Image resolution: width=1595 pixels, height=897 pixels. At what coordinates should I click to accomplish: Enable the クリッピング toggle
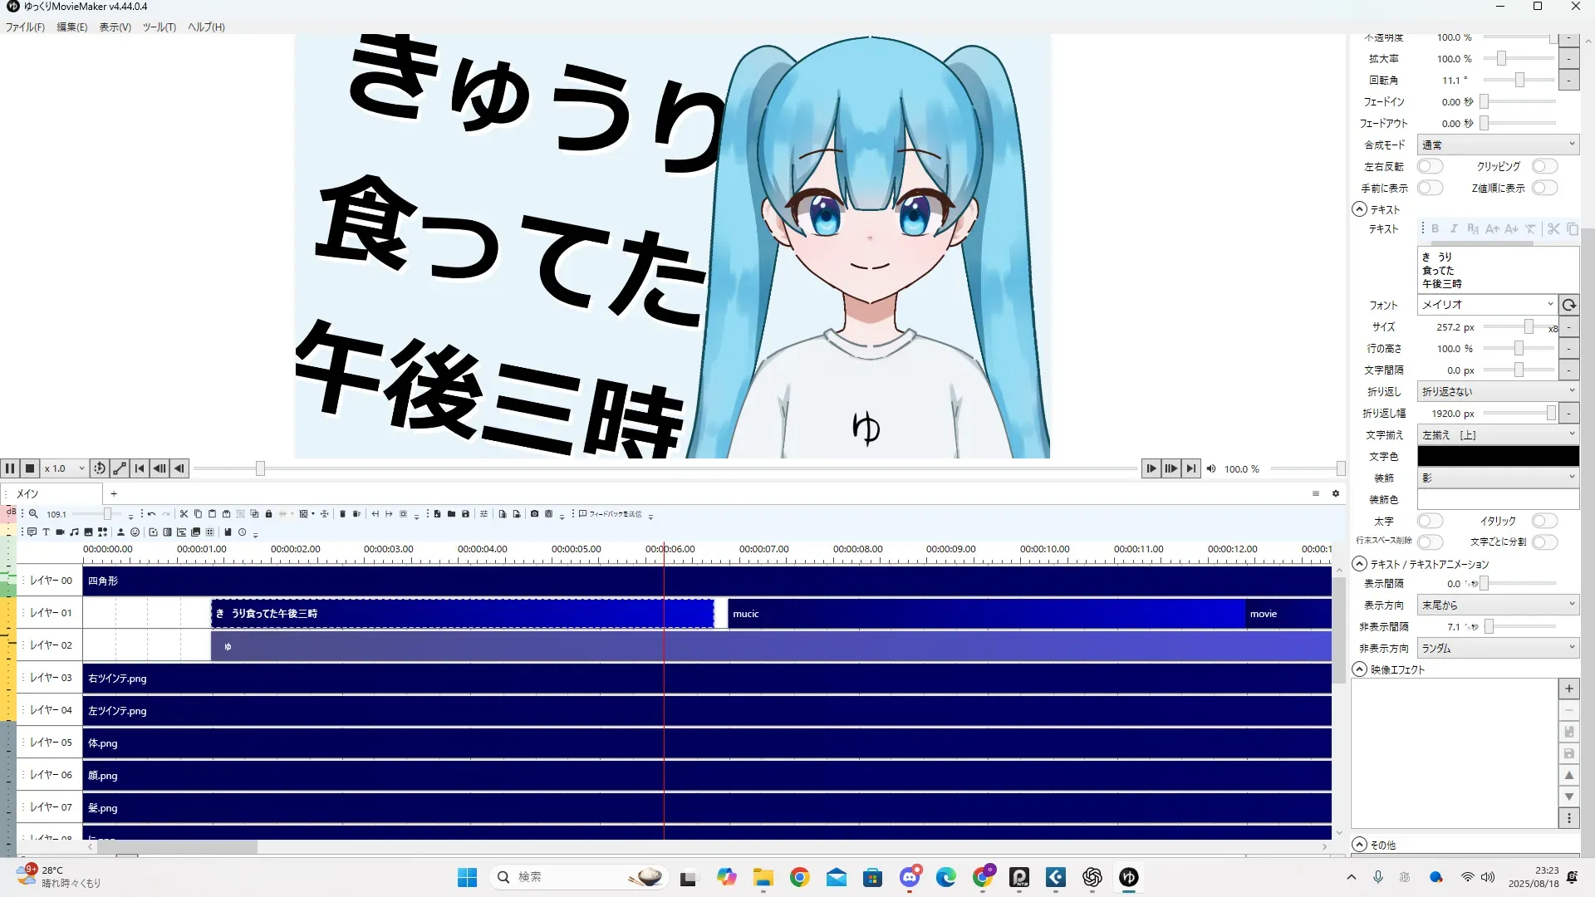point(1544,166)
